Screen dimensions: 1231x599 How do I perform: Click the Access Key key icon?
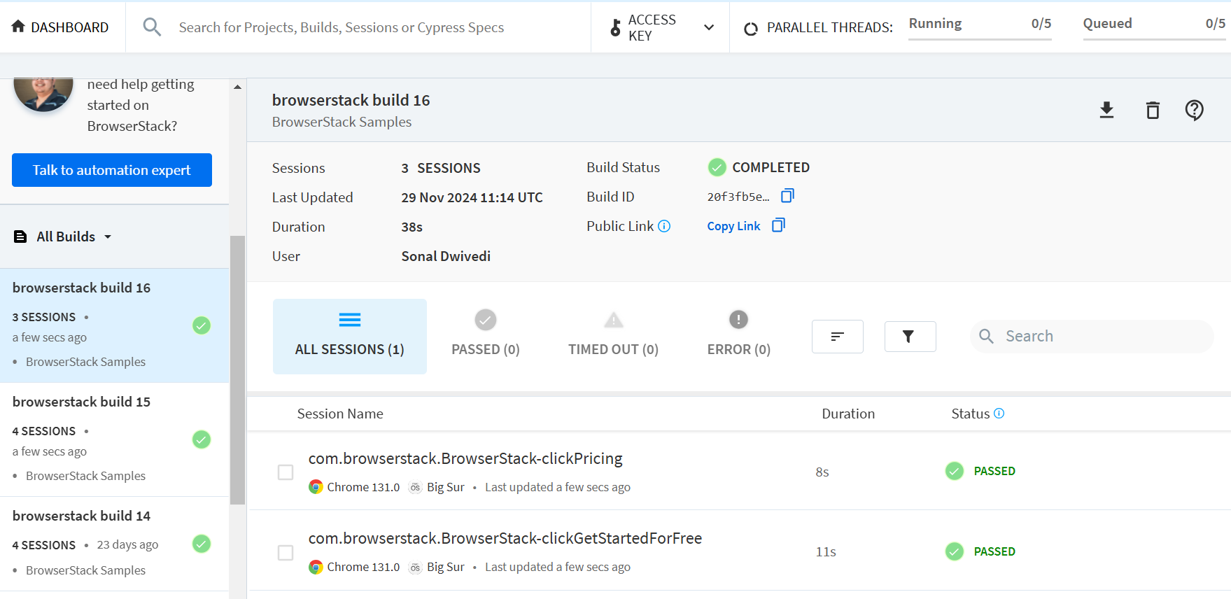pos(615,28)
